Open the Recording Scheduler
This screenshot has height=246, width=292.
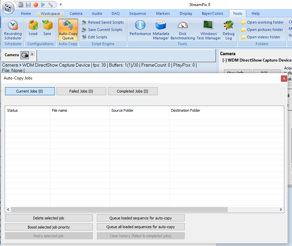[13, 30]
